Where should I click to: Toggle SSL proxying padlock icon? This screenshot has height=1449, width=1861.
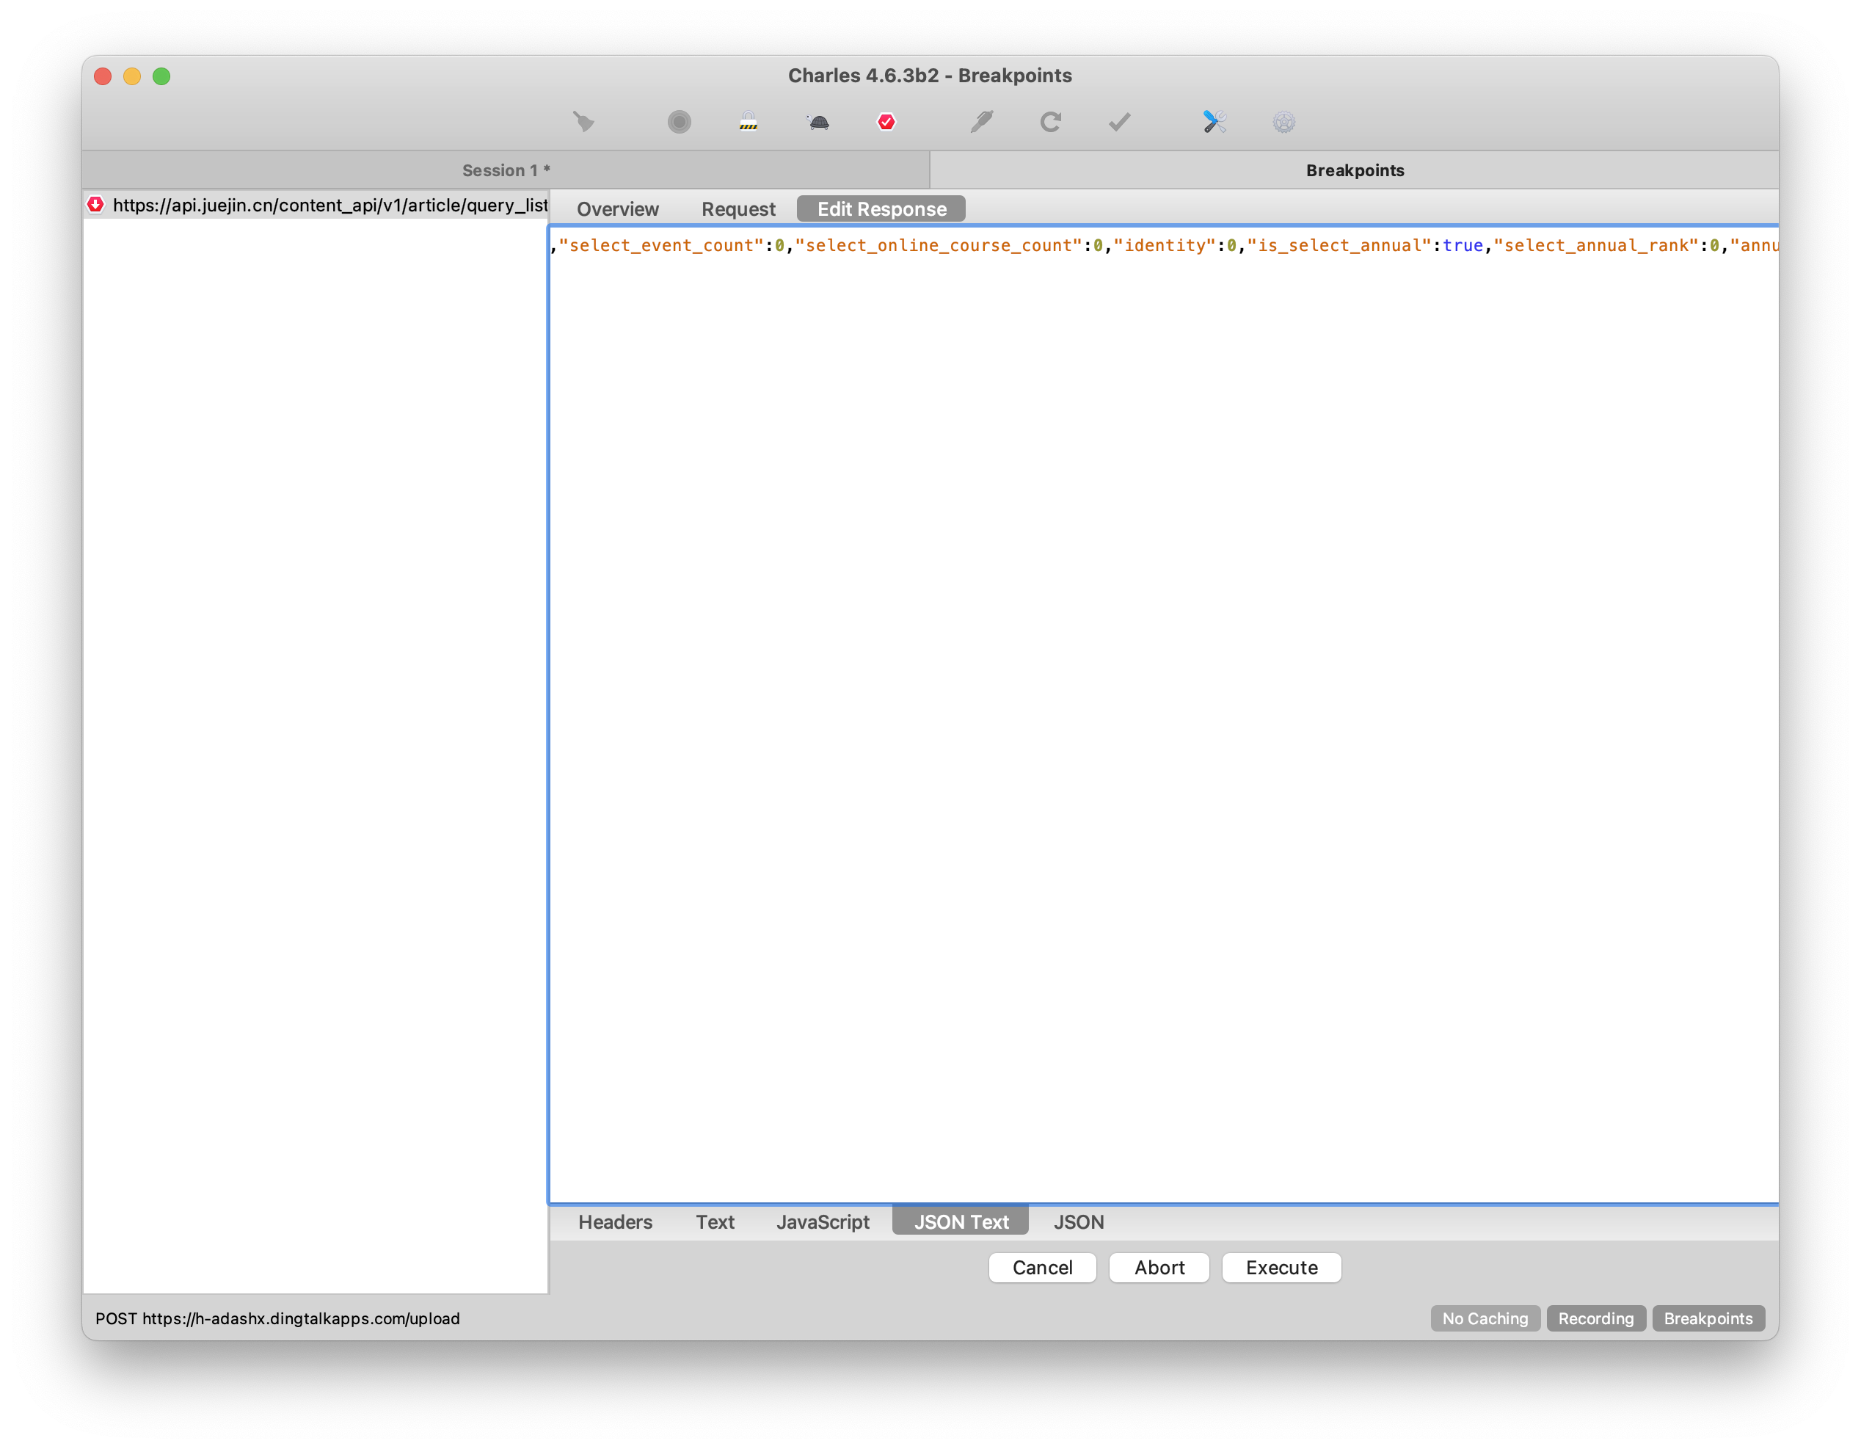[x=749, y=122]
